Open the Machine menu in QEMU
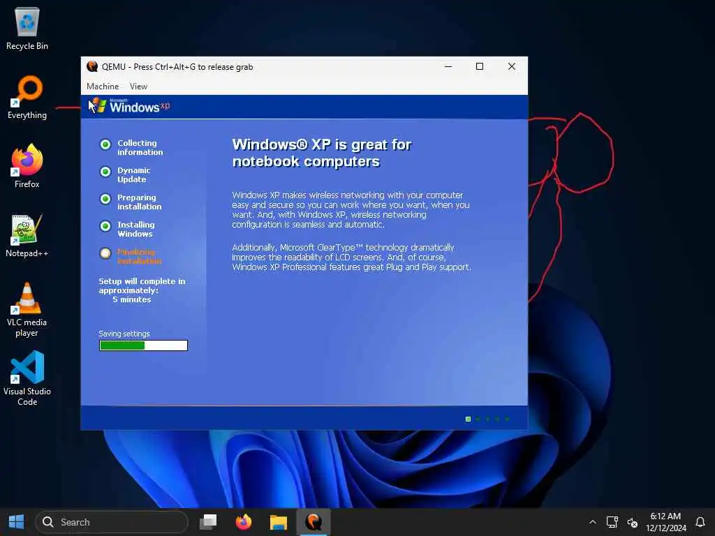 103,86
